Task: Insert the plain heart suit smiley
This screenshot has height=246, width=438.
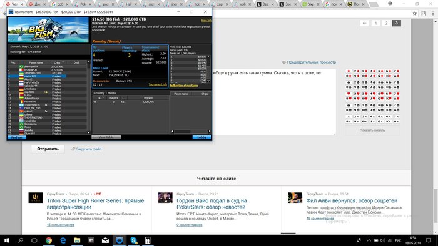Action: pos(349,94)
